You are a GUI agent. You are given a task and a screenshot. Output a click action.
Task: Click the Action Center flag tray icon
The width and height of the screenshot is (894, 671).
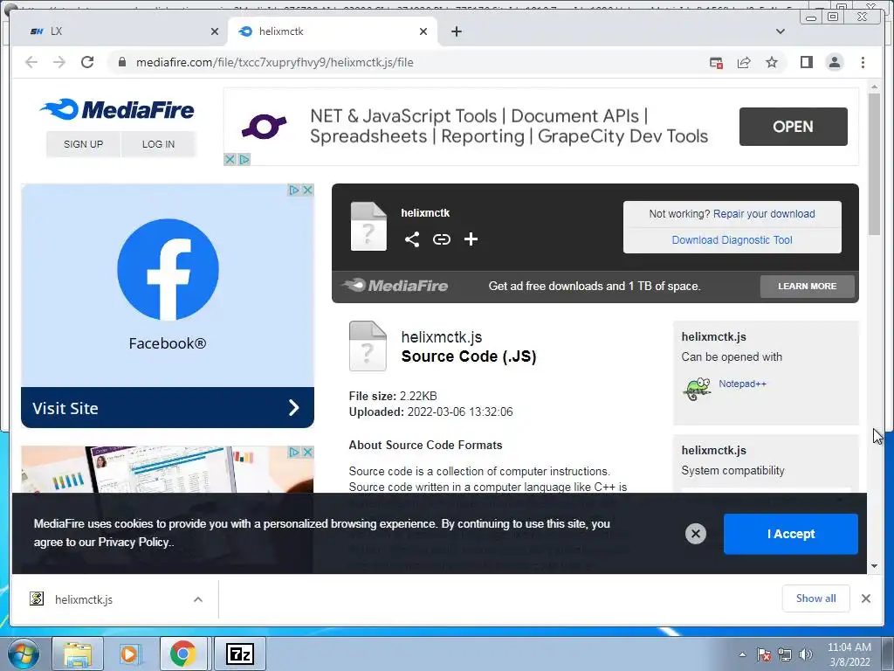point(764,654)
